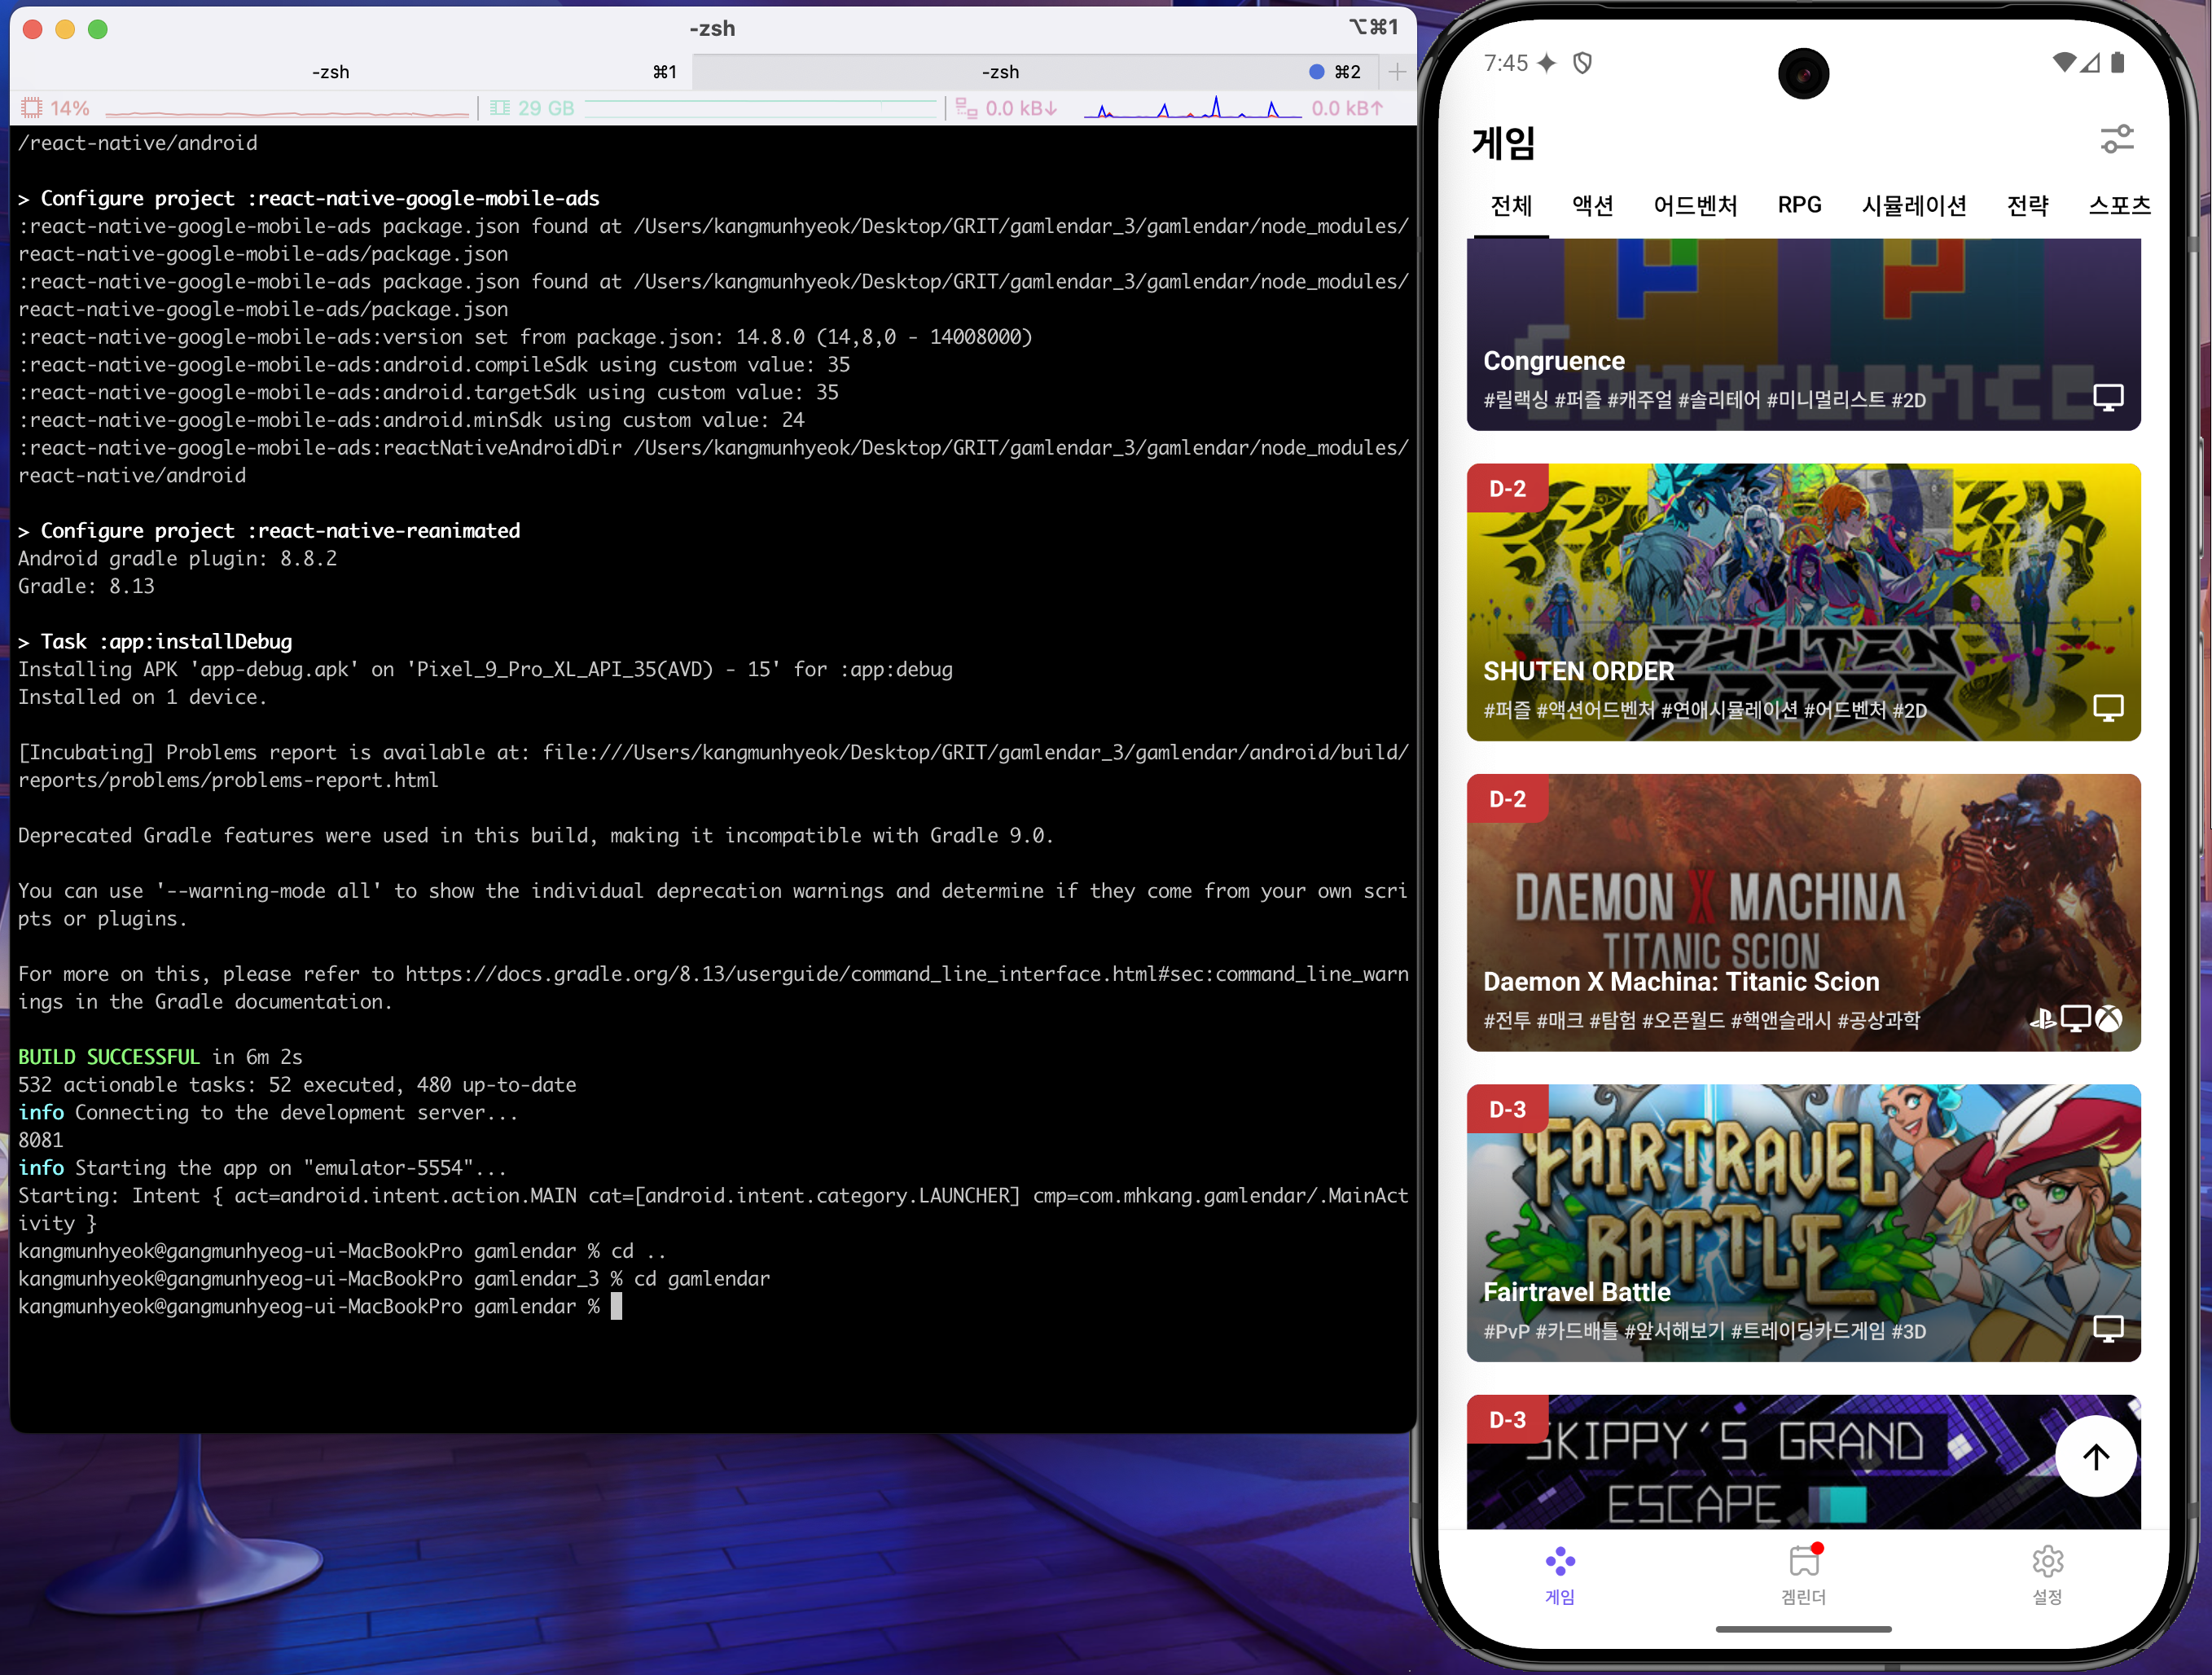
Task: Switch to the second -zsh terminal tab
Action: 1000,72
